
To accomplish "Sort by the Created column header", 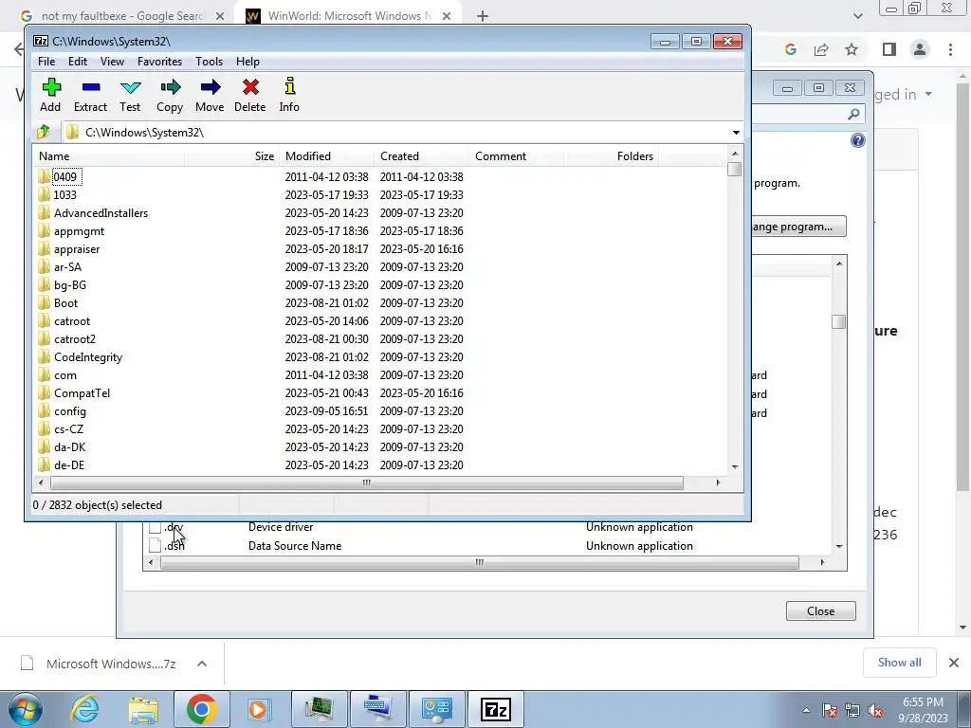I will point(421,156).
